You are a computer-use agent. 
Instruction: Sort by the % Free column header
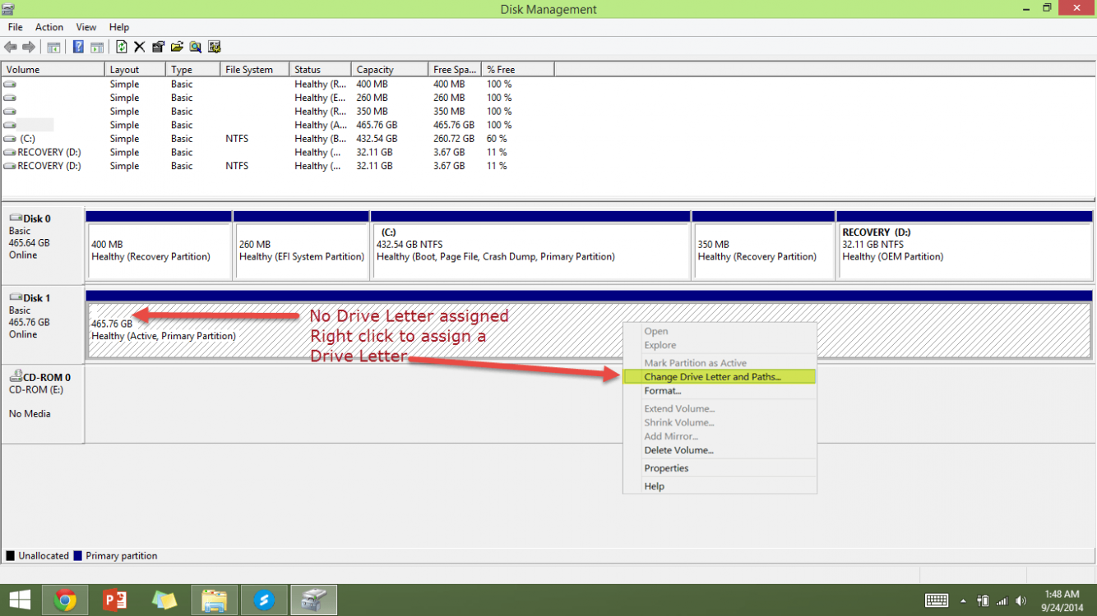pos(518,70)
